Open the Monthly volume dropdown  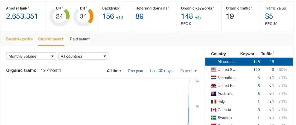31,56
